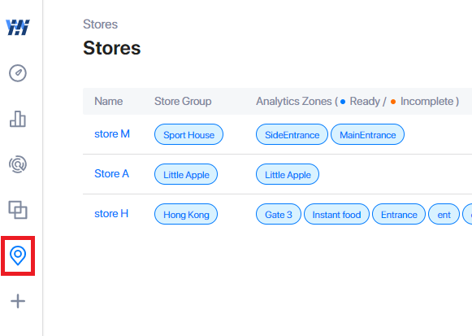Open the compass dashboard icon in the sidebar
Viewport: 472px width, 336px height.
(x=18, y=73)
